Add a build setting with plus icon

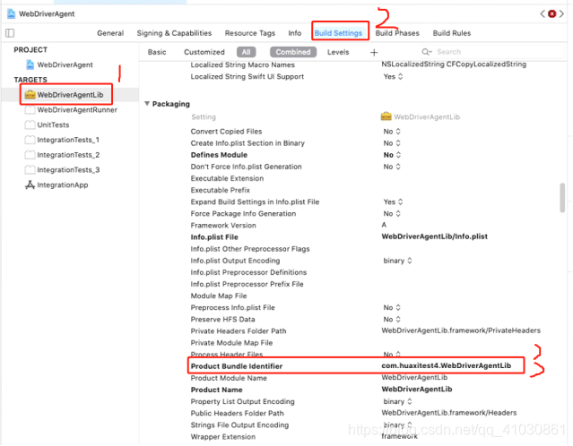(373, 53)
